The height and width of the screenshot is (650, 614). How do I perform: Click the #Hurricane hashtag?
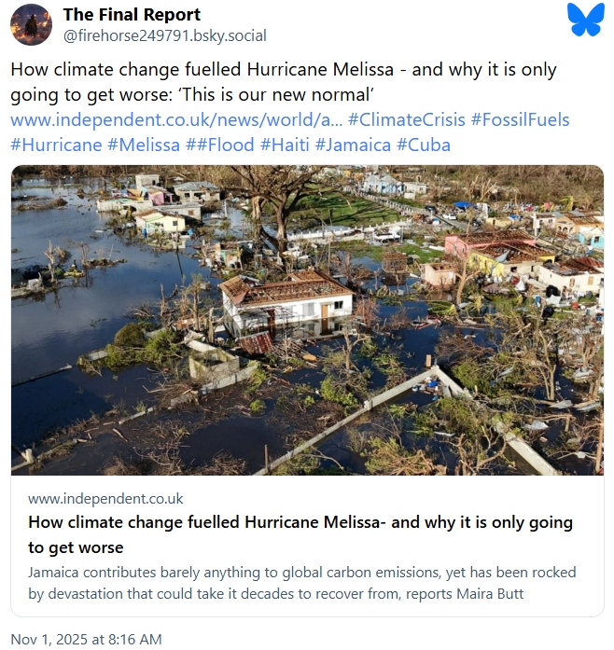pos(56,145)
